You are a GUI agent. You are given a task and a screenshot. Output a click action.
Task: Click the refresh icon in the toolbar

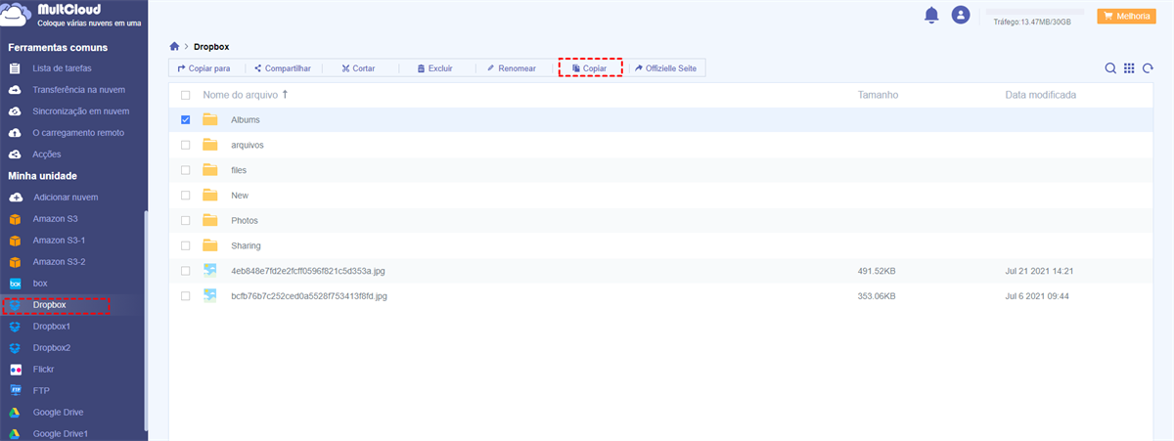1148,68
